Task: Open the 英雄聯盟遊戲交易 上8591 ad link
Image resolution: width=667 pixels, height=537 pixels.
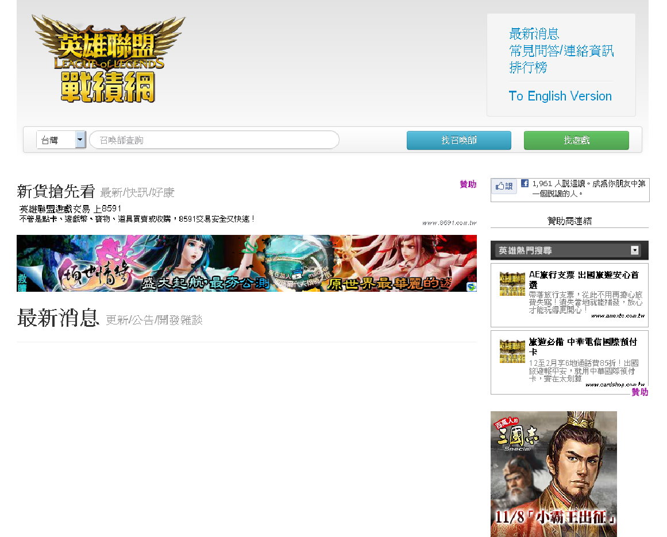Action: click(70, 208)
